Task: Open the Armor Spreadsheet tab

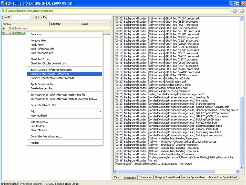Action: click(x=194, y=177)
